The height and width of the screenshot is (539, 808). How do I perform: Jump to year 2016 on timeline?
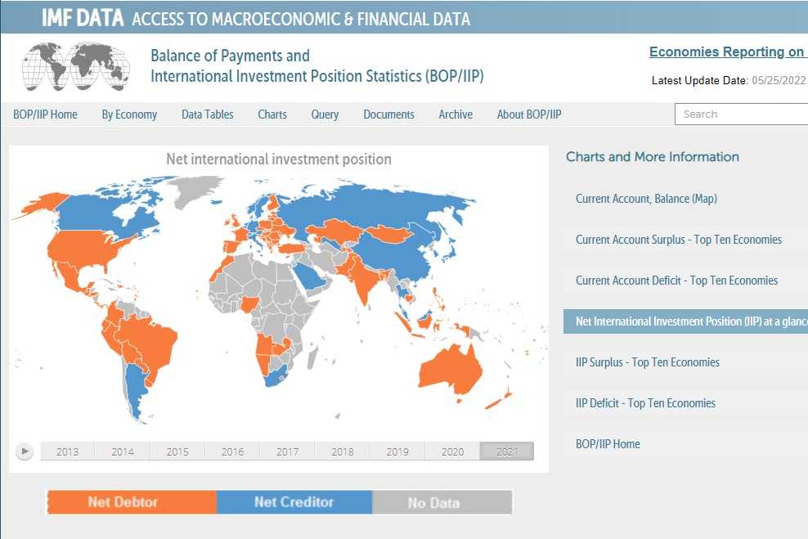tap(232, 451)
